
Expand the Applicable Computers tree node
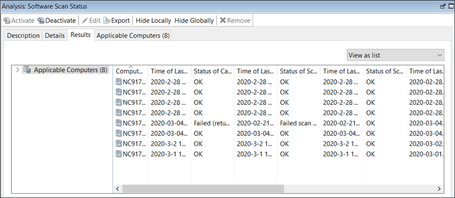tap(18, 70)
